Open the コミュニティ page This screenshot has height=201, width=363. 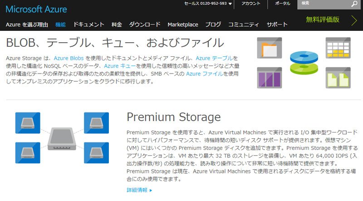tap(244, 25)
